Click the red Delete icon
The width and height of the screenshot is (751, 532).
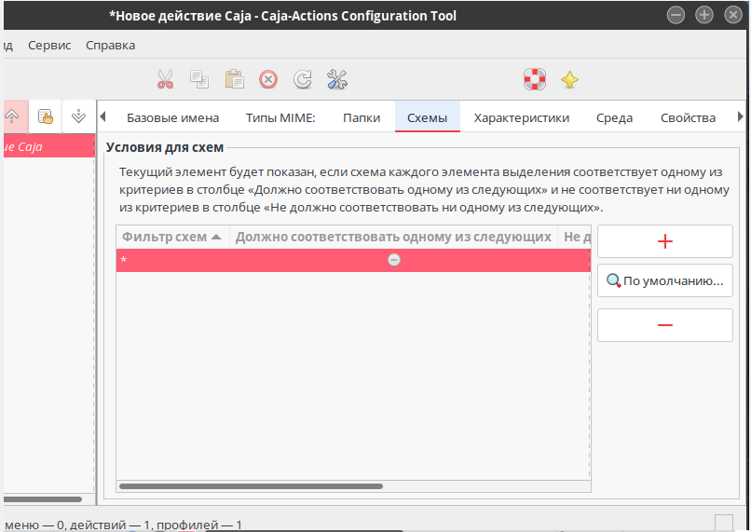[268, 79]
